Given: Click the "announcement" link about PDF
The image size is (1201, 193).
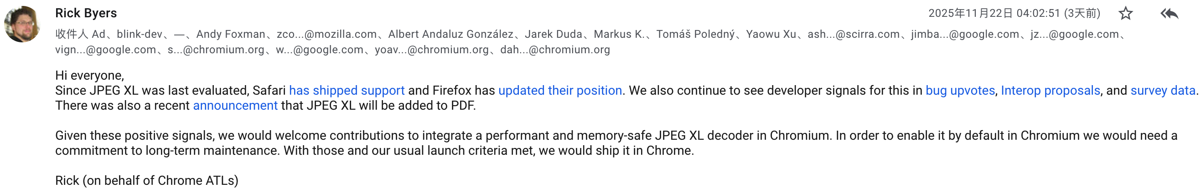Looking at the screenshot, I should (235, 106).
